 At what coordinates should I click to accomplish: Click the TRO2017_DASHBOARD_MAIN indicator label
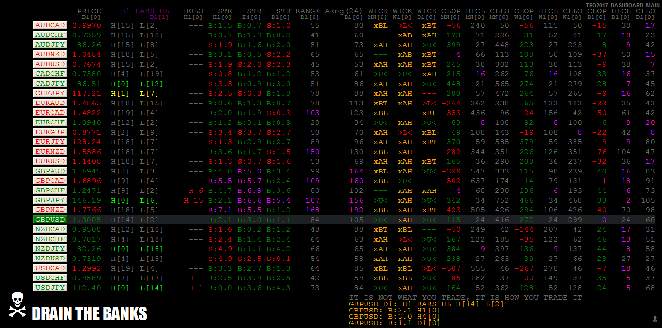tap(622, 5)
